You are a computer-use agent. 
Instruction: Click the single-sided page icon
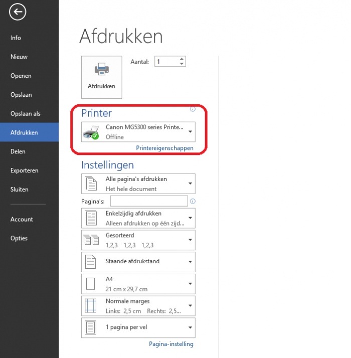91,218
